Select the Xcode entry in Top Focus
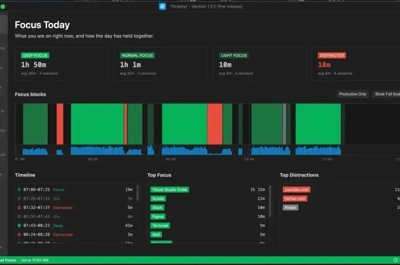 158,198
